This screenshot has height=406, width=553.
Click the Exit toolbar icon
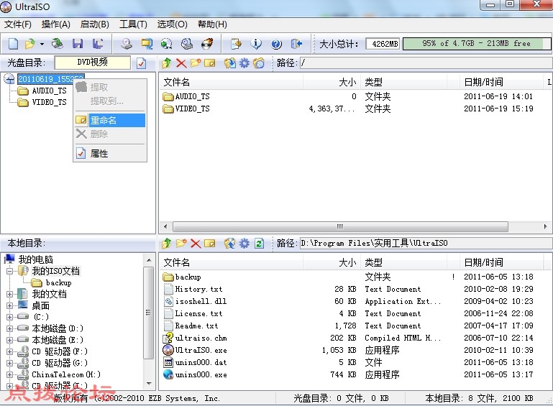tap(296, 44)
